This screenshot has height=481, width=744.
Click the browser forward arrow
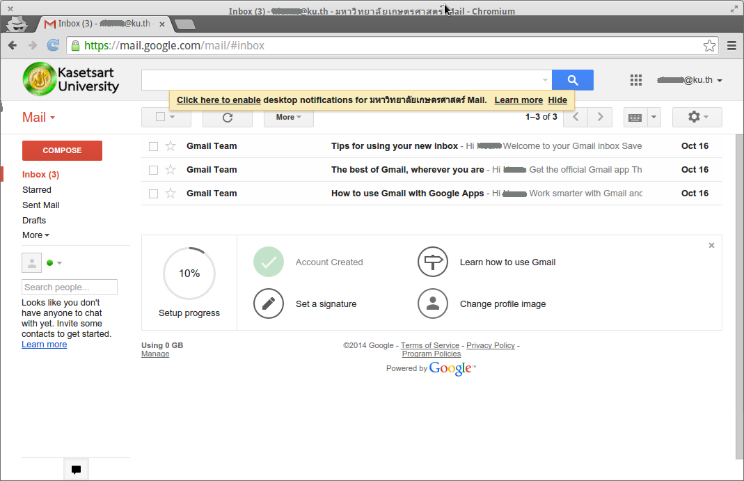(x=33, y=45)
